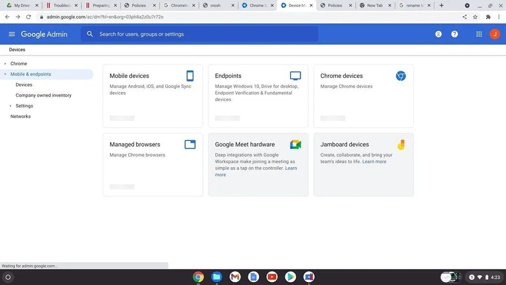Collapse the Mobile & endpoints section
Screen dimensions: 506x285
point(4,74)
